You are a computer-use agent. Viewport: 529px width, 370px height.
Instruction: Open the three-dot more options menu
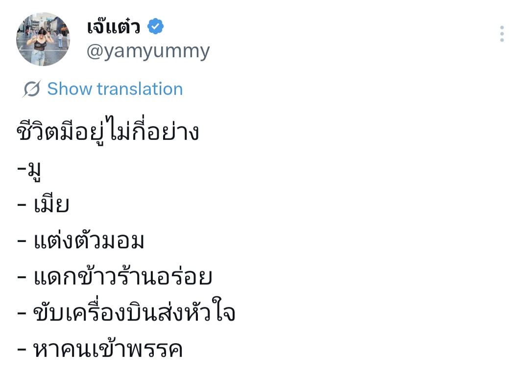coord(502,33)
